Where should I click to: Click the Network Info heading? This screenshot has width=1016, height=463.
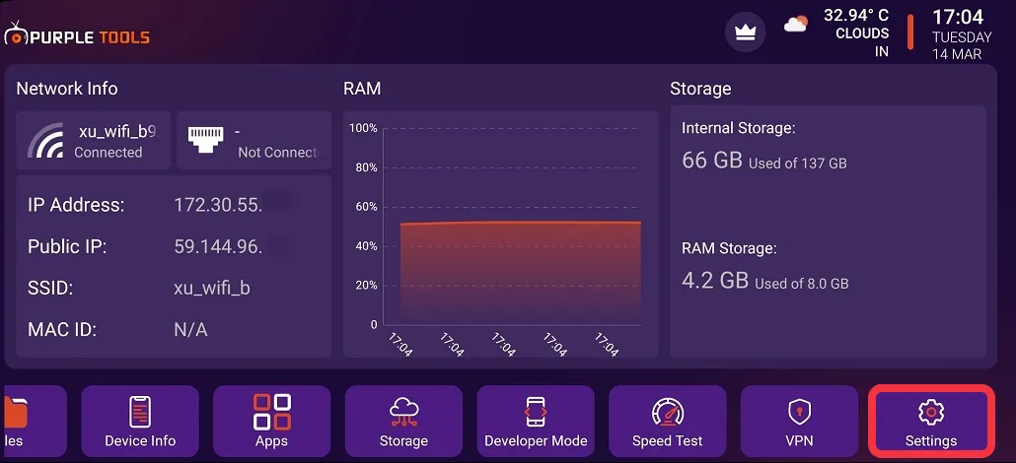click(67, 88)
